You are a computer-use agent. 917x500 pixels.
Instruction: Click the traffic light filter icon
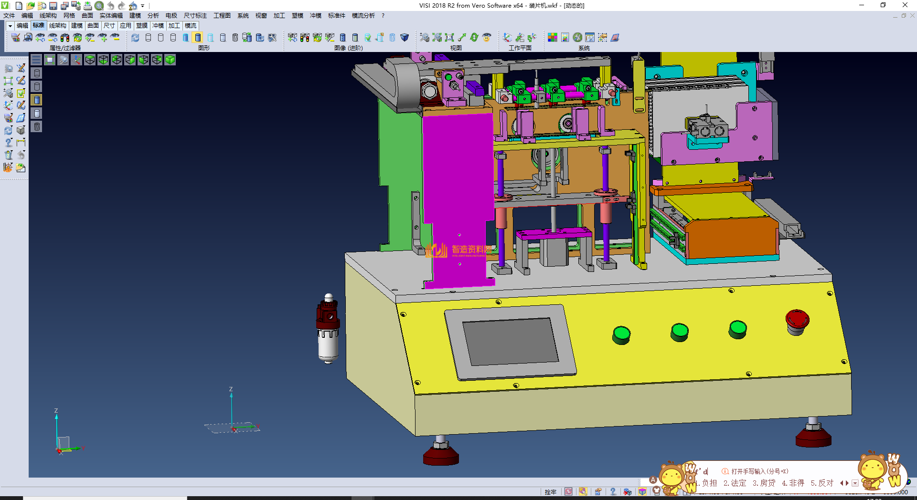(65, 38)
